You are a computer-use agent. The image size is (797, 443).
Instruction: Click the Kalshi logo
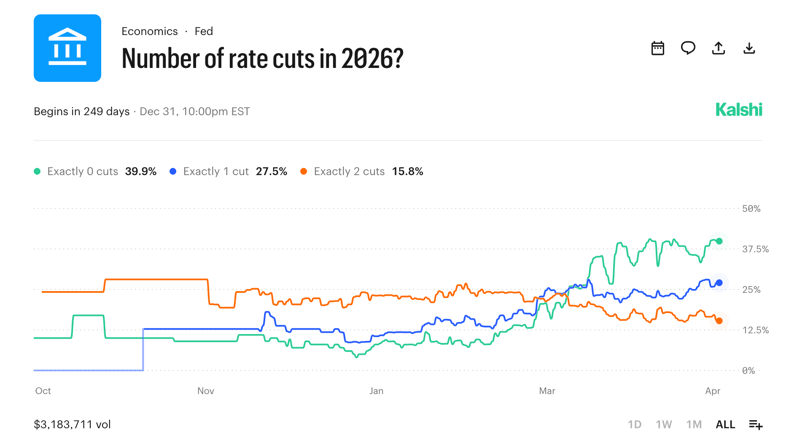pyautogui.click(x=739, y=111)
